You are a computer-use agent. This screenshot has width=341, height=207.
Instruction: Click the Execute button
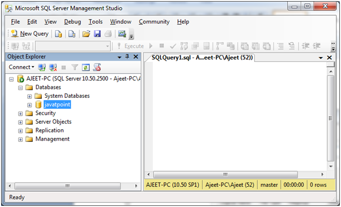pos(130,46)
